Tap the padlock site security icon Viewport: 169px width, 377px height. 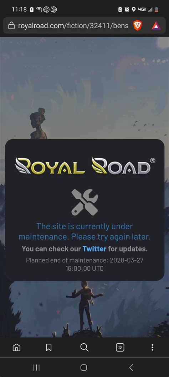[11, 25]
